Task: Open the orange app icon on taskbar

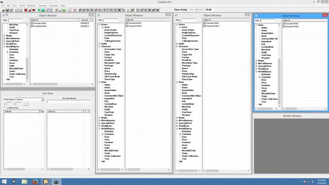Action: (x=46, y=181)
